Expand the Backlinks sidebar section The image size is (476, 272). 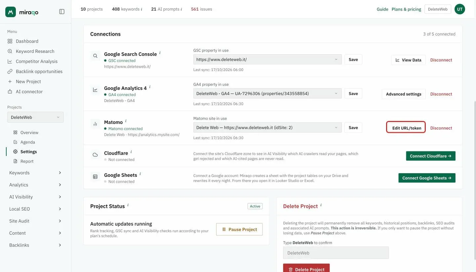(x=35, y=245)
